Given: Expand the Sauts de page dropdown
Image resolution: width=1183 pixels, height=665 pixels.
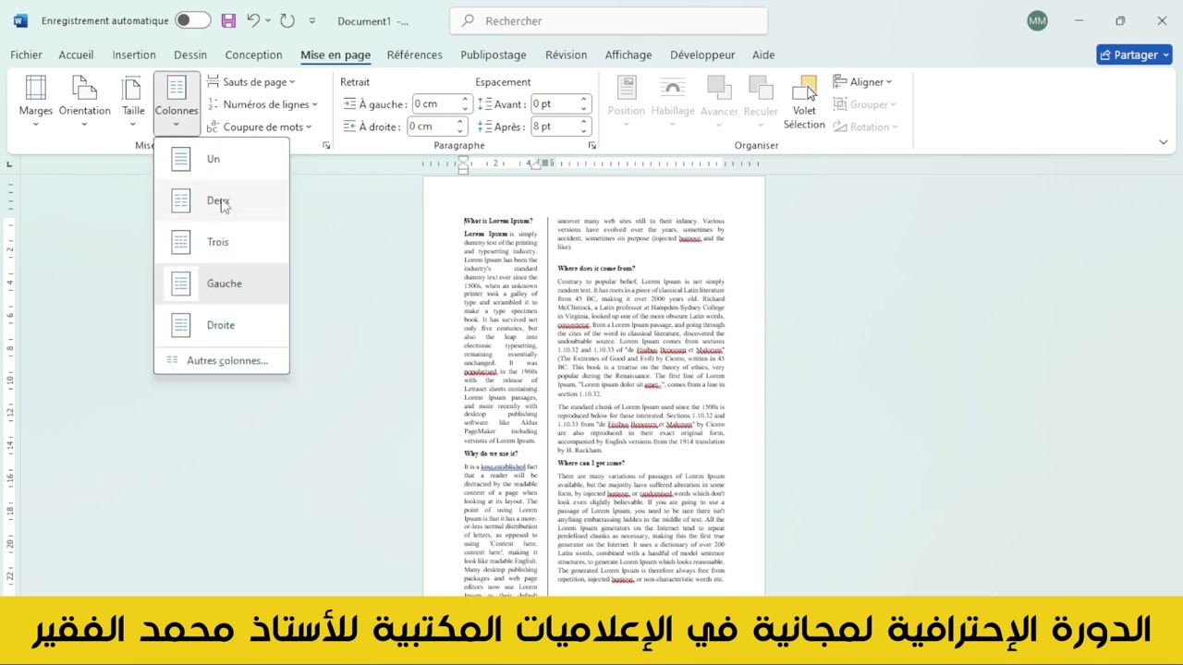Looking at the screenshot, I should 250,82.
